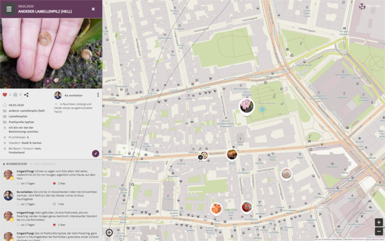Open the pink flower map marker in park
Screen dimensions: 385x241
point(246,106)
